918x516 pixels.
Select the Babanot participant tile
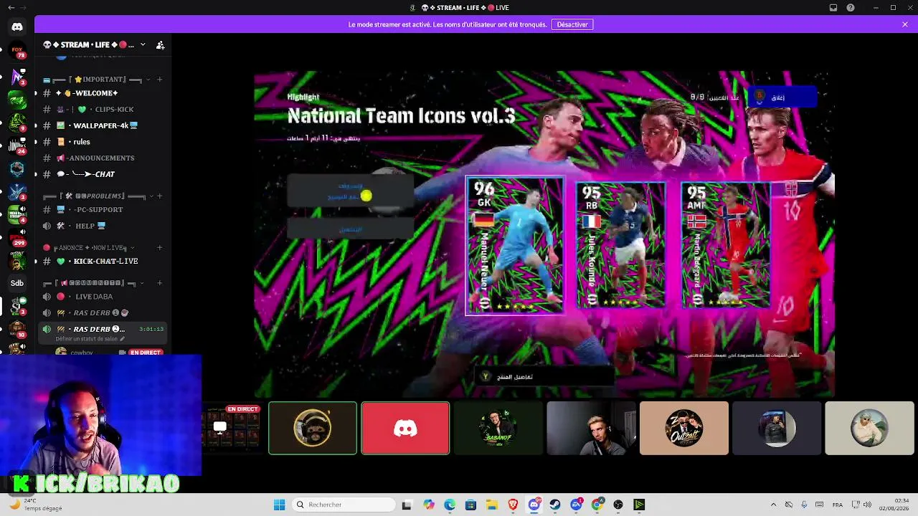point(498,428)
